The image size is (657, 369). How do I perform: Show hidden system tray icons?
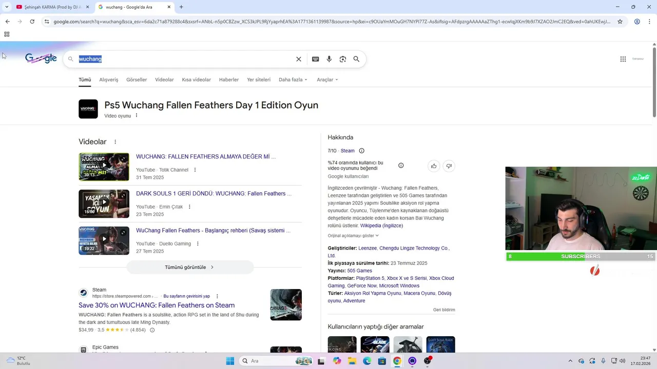click(570, 361)
